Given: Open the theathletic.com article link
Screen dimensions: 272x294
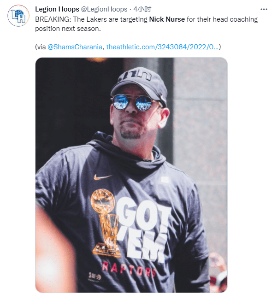Looking at the screenshot, I should tap(162, 47).
